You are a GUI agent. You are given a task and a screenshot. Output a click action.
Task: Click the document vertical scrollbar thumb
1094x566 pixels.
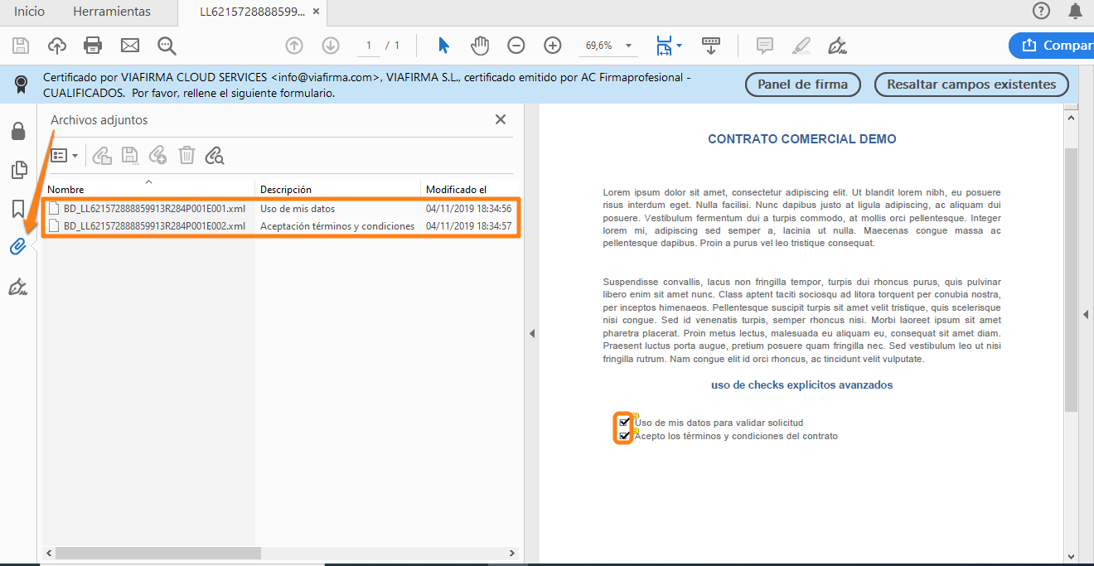(1071, 280)
